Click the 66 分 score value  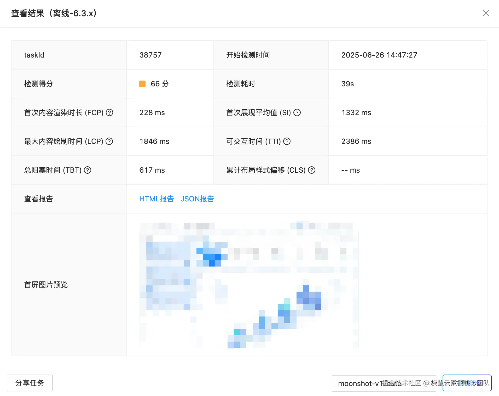pyautogui.click(x=160, y=84)
